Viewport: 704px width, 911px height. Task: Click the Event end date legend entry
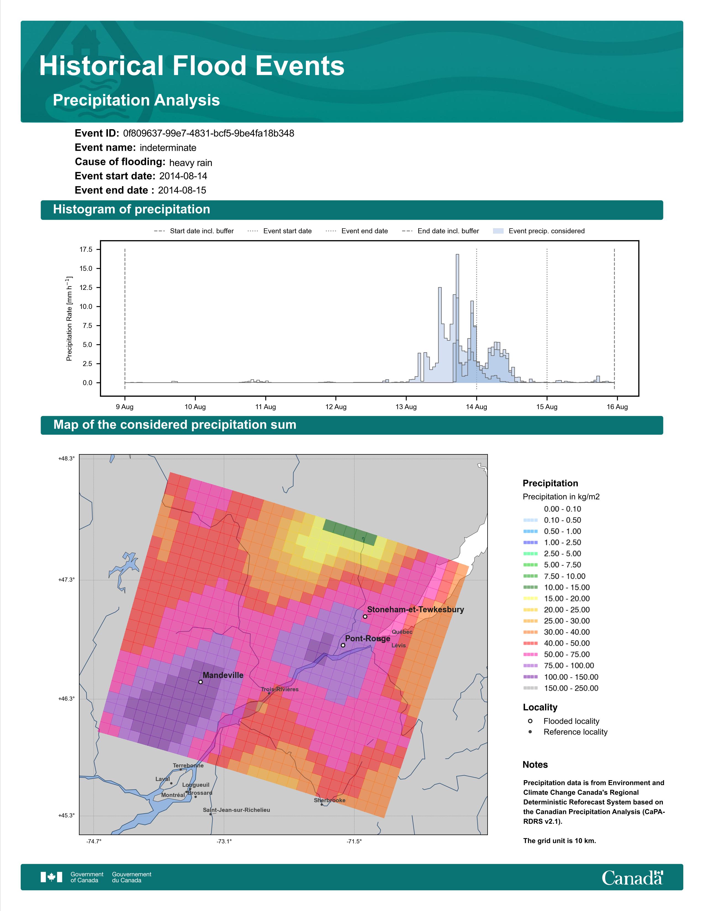(x=357, y=231)
